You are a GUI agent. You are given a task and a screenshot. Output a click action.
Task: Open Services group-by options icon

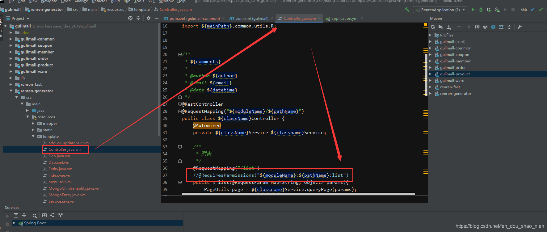tap(35, 215)
